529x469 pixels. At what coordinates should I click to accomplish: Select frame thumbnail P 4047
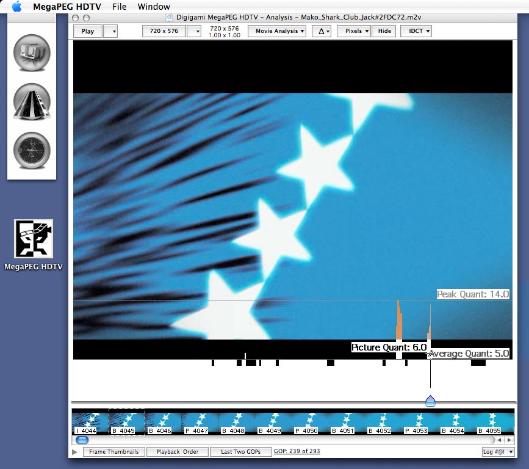200,422
